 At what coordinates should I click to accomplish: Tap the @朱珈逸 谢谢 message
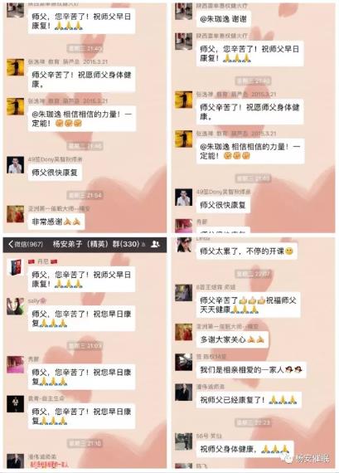point(223,19)
